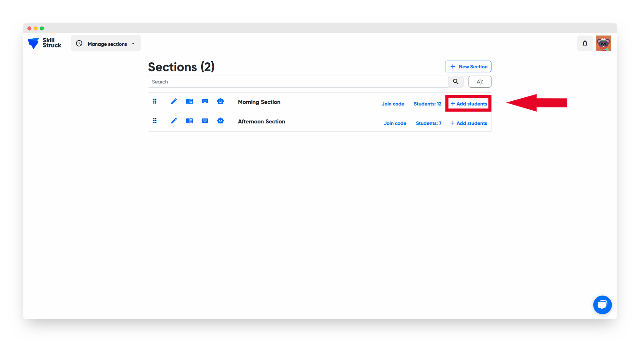Open the chat support bubble

[602, 305]
